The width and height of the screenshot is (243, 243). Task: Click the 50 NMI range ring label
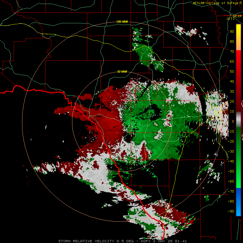(x=122, y=72)
